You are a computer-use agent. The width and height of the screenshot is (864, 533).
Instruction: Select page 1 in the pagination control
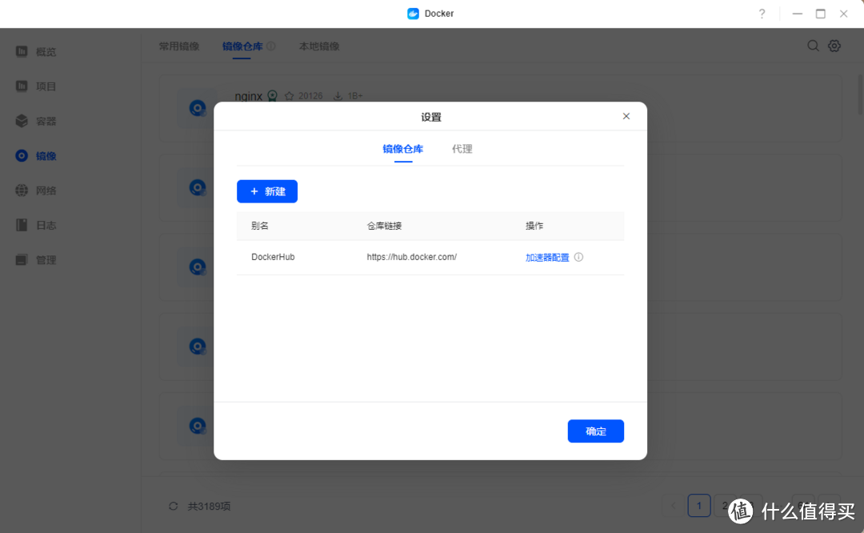click(x=698, y=505)
